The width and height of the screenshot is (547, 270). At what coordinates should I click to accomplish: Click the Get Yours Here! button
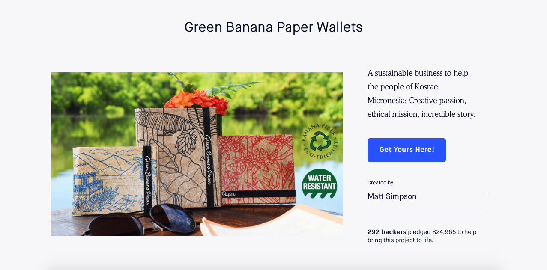(x=407, y=150)
